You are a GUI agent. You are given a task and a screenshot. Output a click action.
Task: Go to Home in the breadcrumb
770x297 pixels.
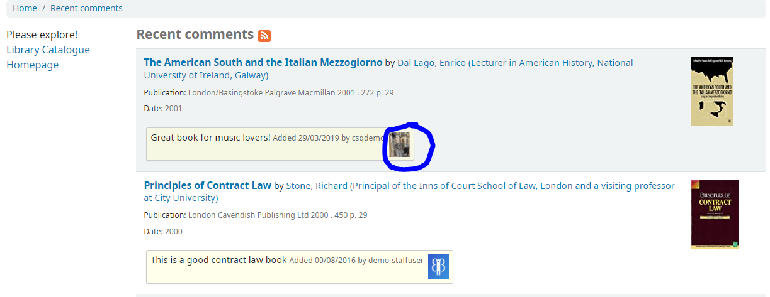[25, 8]
